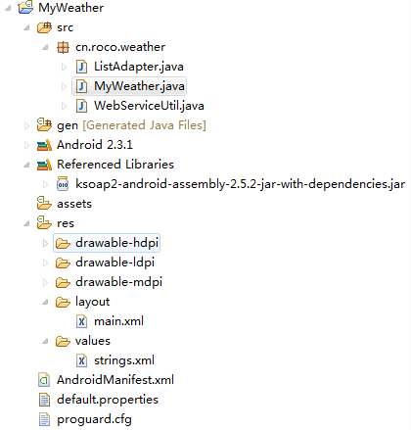Click the drawable-hdpi folder icon

[x=63, y=243]
